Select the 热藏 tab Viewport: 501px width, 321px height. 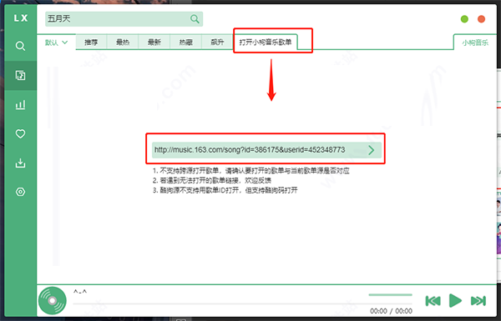tap(186, 43)
